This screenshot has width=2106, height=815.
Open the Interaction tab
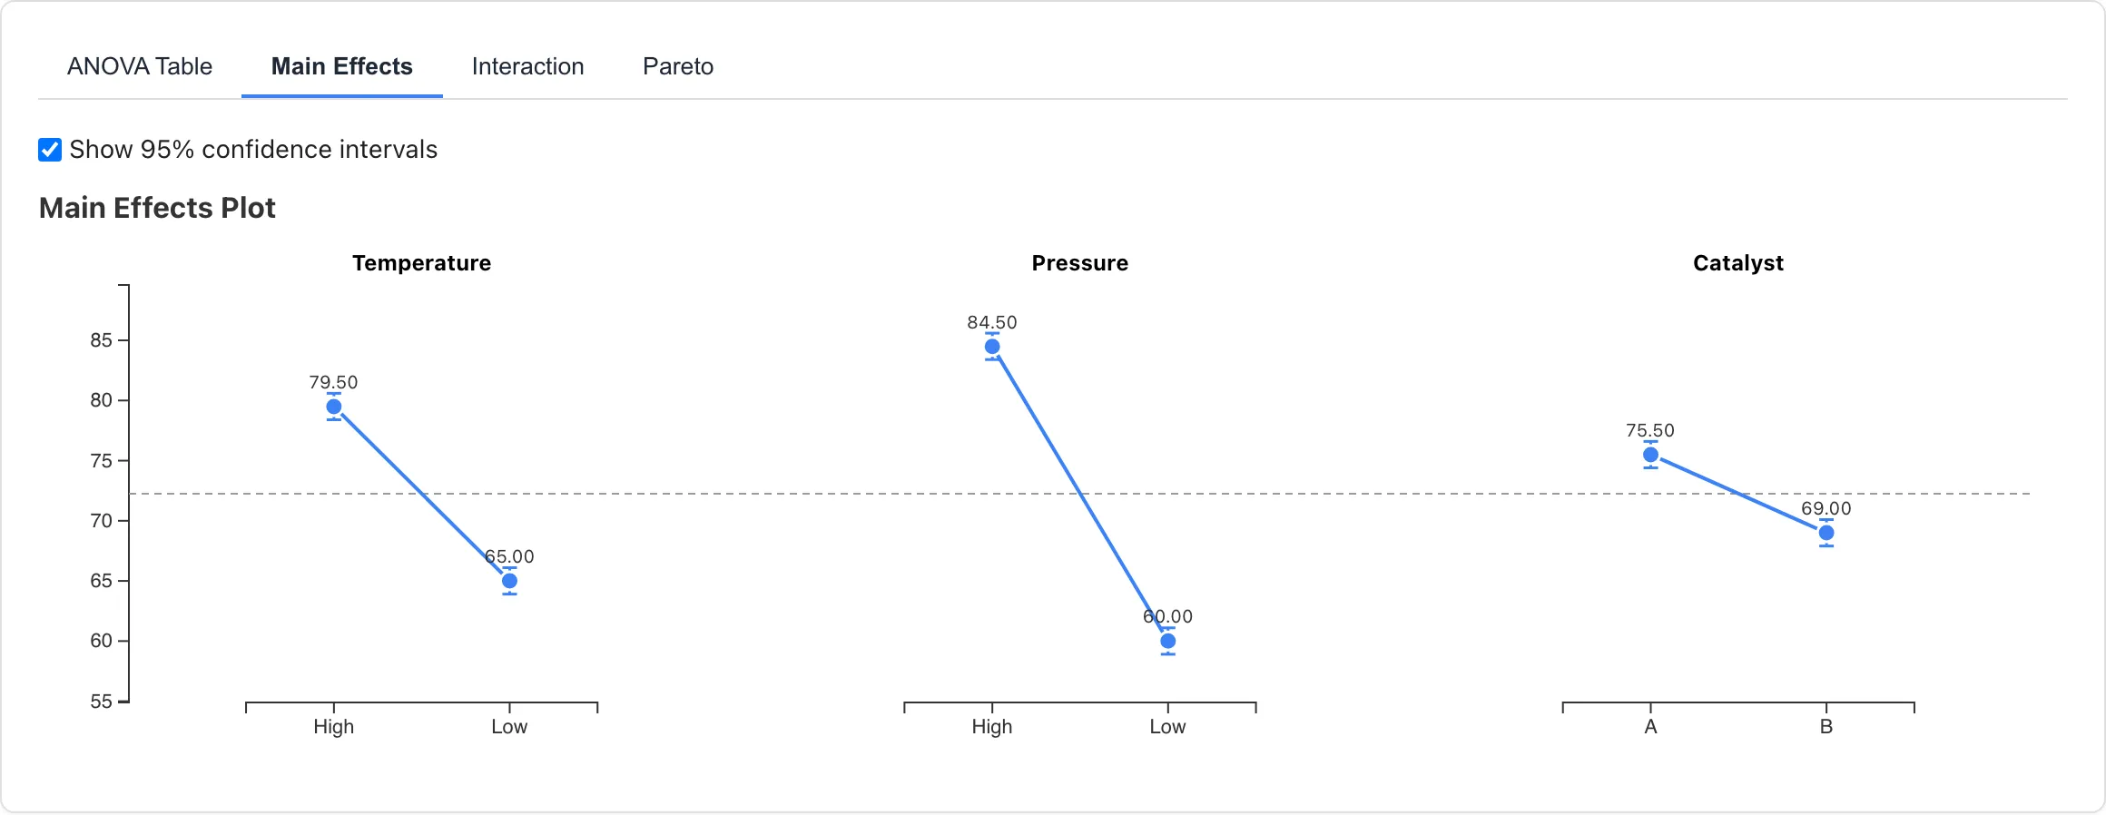526,65
